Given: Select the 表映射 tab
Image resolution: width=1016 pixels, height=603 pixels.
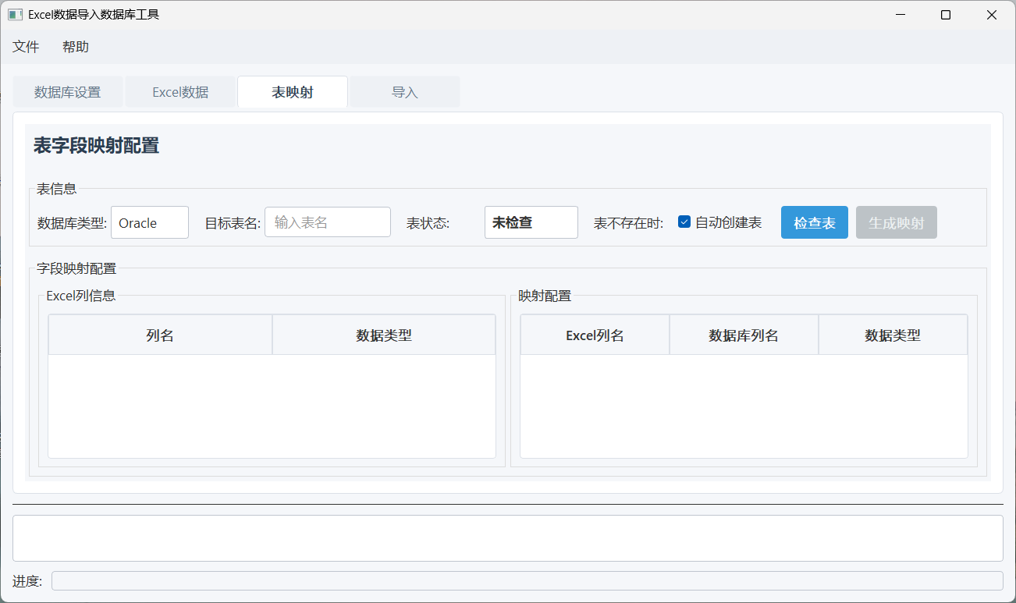Looking at the screenshot, I should [293, 92].
